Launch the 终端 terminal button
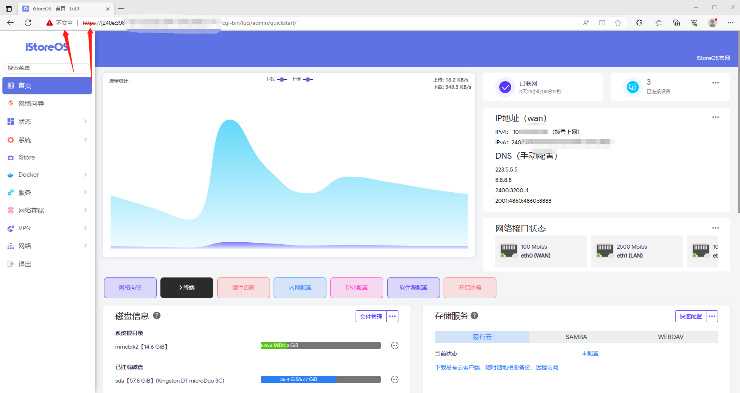This screenshot has width=740, height=393. coord(186,287)
